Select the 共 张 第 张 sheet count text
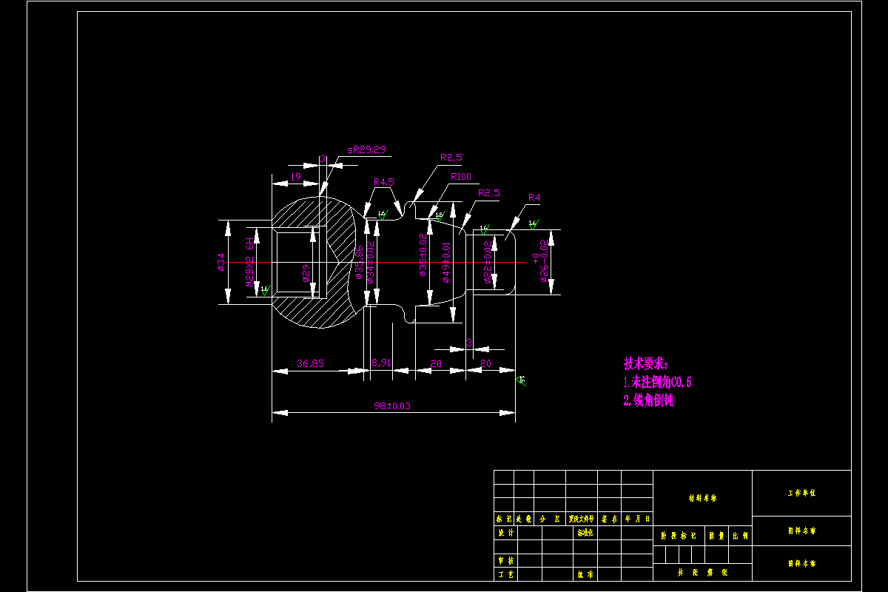Image resolution: width=888 pixels, height=592 pixels. click(702, 573)
